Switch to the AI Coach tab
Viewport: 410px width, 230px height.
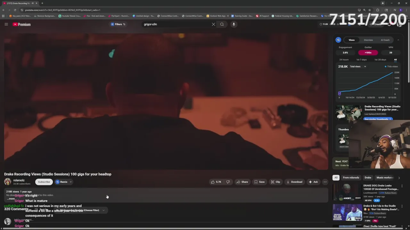tap(385, 40)
